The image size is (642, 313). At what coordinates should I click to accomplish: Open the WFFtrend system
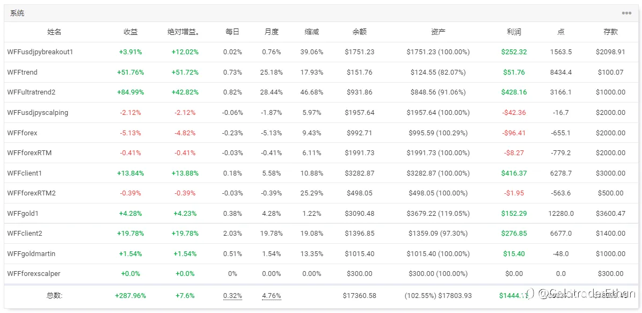coord(22,72)
